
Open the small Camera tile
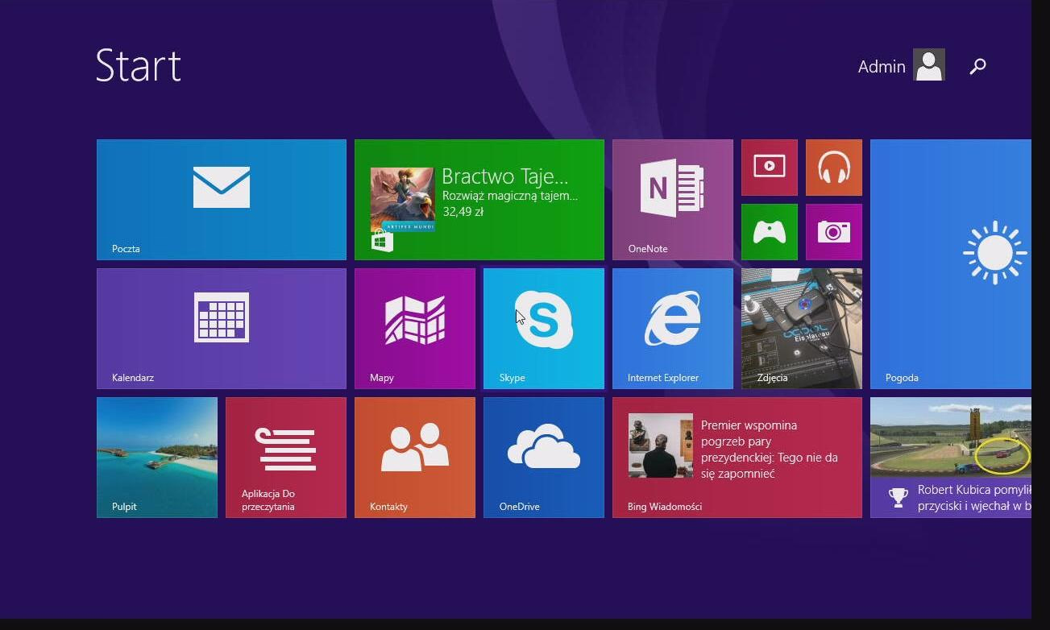coord(833,232)
